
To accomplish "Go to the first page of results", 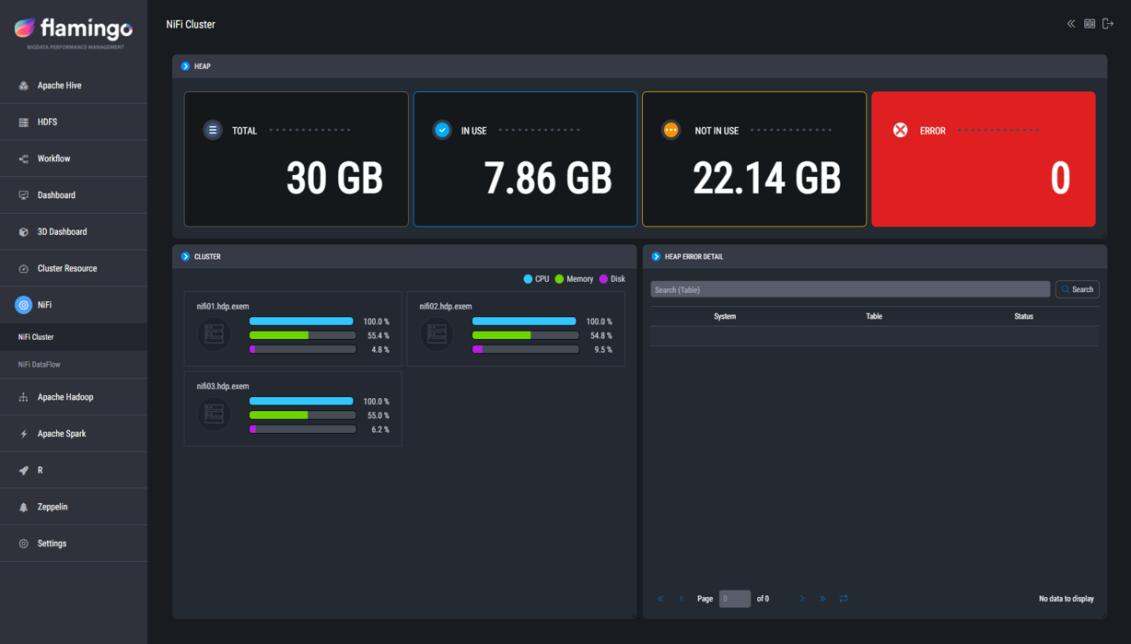I will 660,599.
